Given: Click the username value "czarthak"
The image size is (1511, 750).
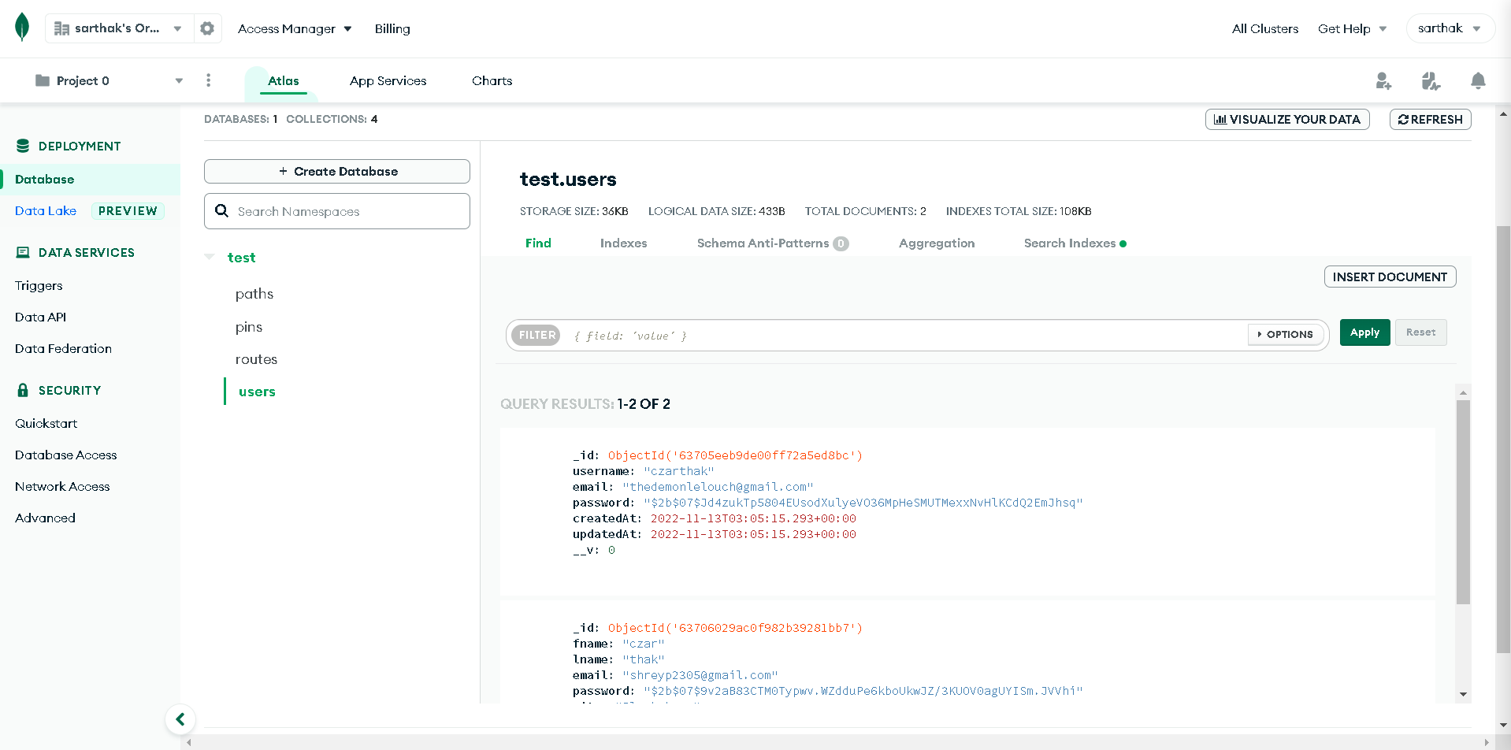Looking at the screenshot, I should (x=678, y=471).
